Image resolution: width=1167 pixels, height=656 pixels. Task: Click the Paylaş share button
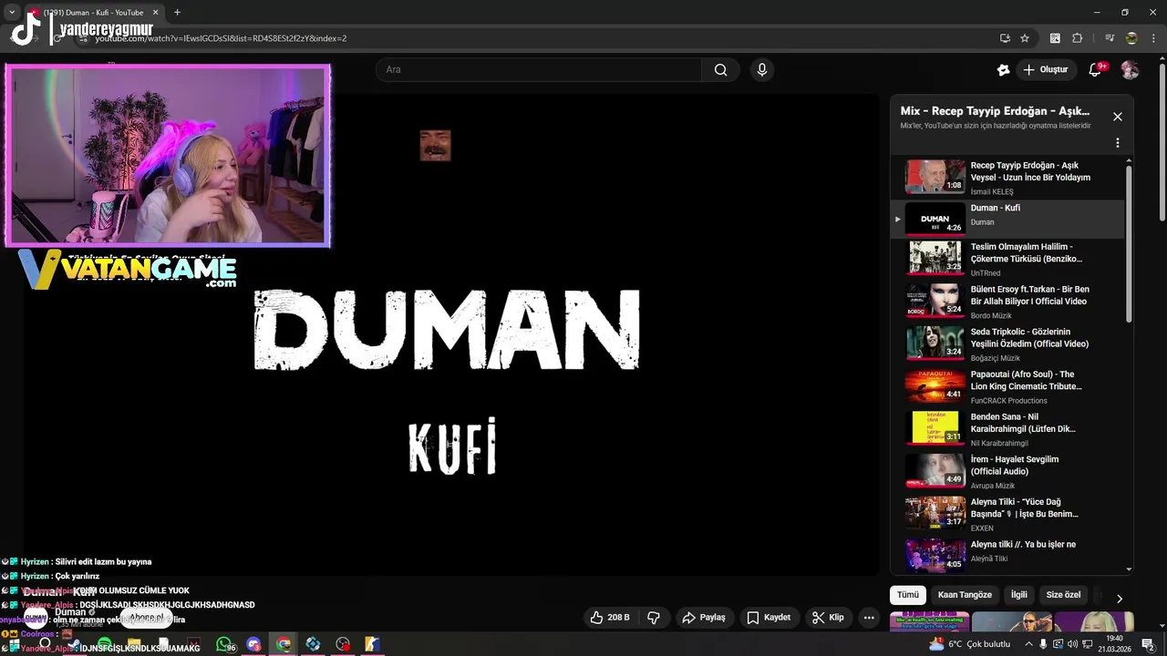click(704, 618)
